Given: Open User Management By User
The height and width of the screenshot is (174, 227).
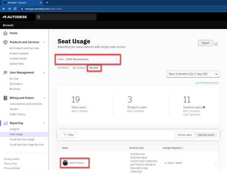Looking at the screenshot, I should tap(14, 79).
